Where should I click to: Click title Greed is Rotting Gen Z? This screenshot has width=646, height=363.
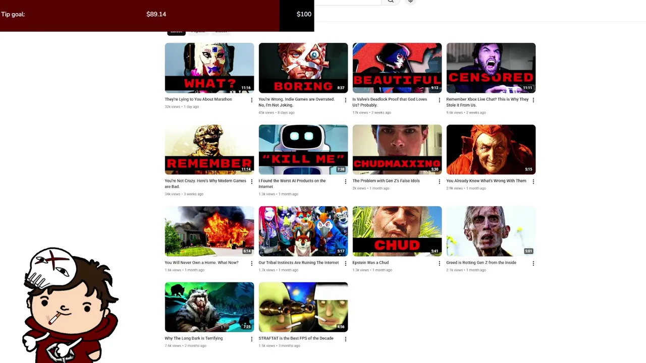tap(481, 263)
